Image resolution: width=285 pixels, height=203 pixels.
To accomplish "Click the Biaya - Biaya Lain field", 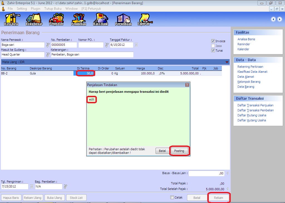I will coord(207,173).
